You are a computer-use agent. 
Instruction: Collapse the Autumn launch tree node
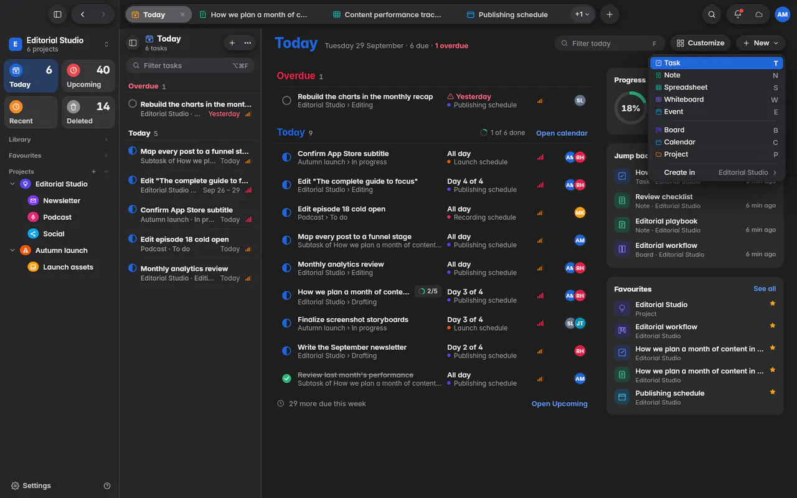click(x=12, y=250)
